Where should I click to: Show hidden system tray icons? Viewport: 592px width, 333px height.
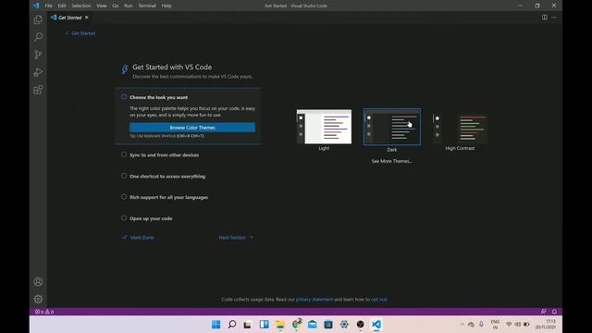point(462,325)
